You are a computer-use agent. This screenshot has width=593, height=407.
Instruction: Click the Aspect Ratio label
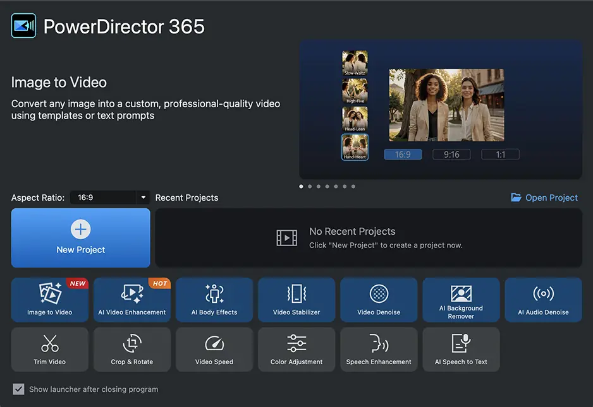click(x=38, y=198)
